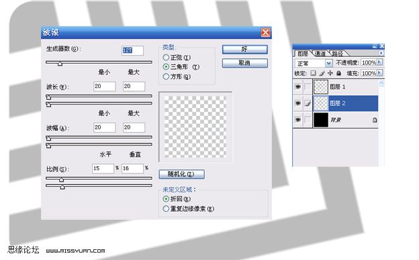Click the 取消 cancel button
Image resolution: width=419 pixels, height=260 pixels.
pos(245,63)
